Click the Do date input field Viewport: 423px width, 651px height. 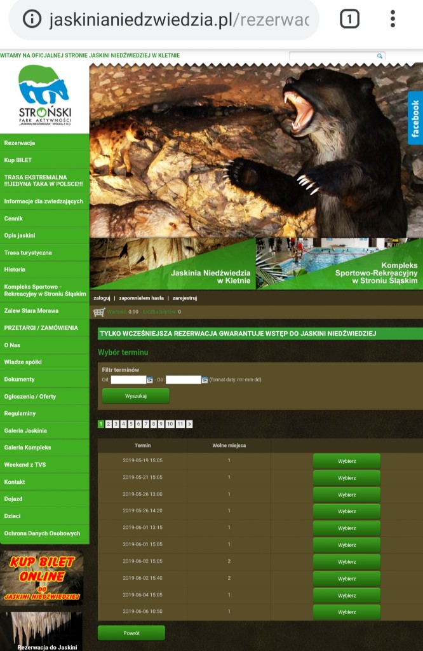coord(184,380)
